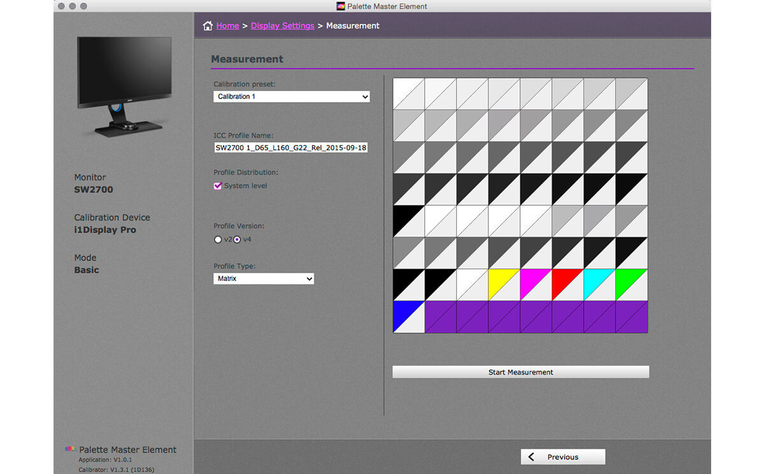Click the ICC Profile Name input field
This screenshot has width=764, height=474.
click(x=292, y=148)
